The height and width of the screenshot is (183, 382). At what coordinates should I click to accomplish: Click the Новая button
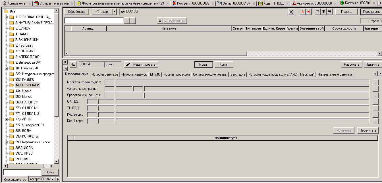point(204,65)
